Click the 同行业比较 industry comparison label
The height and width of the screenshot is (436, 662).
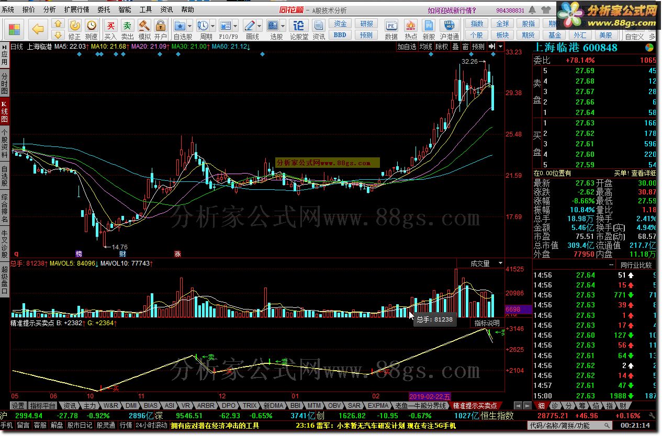[636, 265]
